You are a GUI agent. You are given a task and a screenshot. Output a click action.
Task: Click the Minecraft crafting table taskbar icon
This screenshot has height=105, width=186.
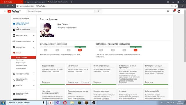(x=87, y=103)
